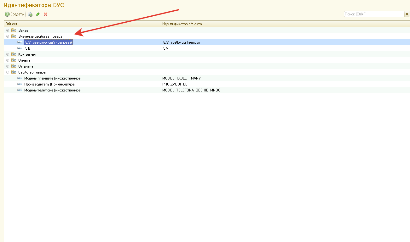Click the red X delete icon
Image resolution: width=410 pixels, height=242 pixels.
point(46,14)
